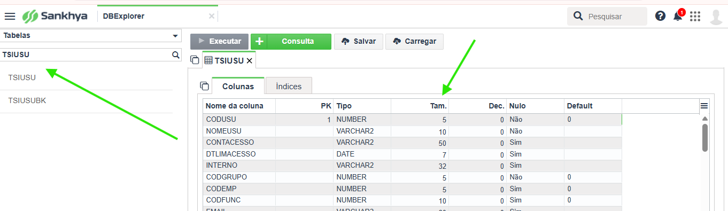Click the TSIUSU table filter field

click(86, 54)
